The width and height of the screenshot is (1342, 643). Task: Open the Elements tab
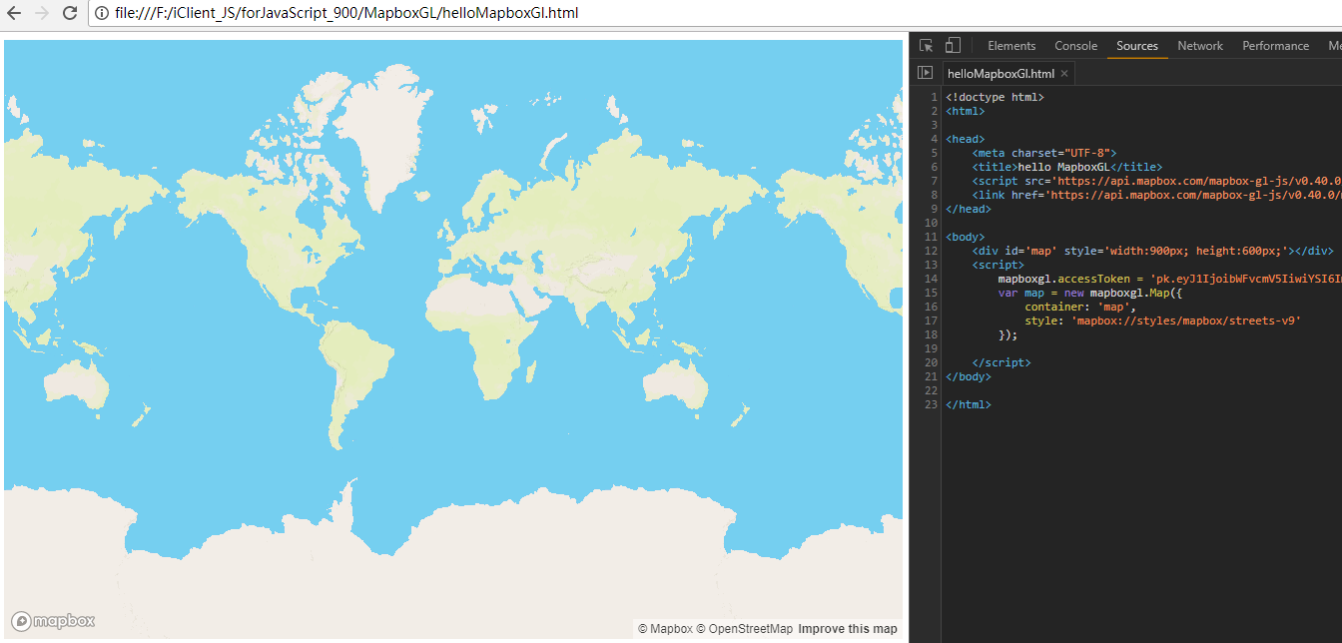1011,46
